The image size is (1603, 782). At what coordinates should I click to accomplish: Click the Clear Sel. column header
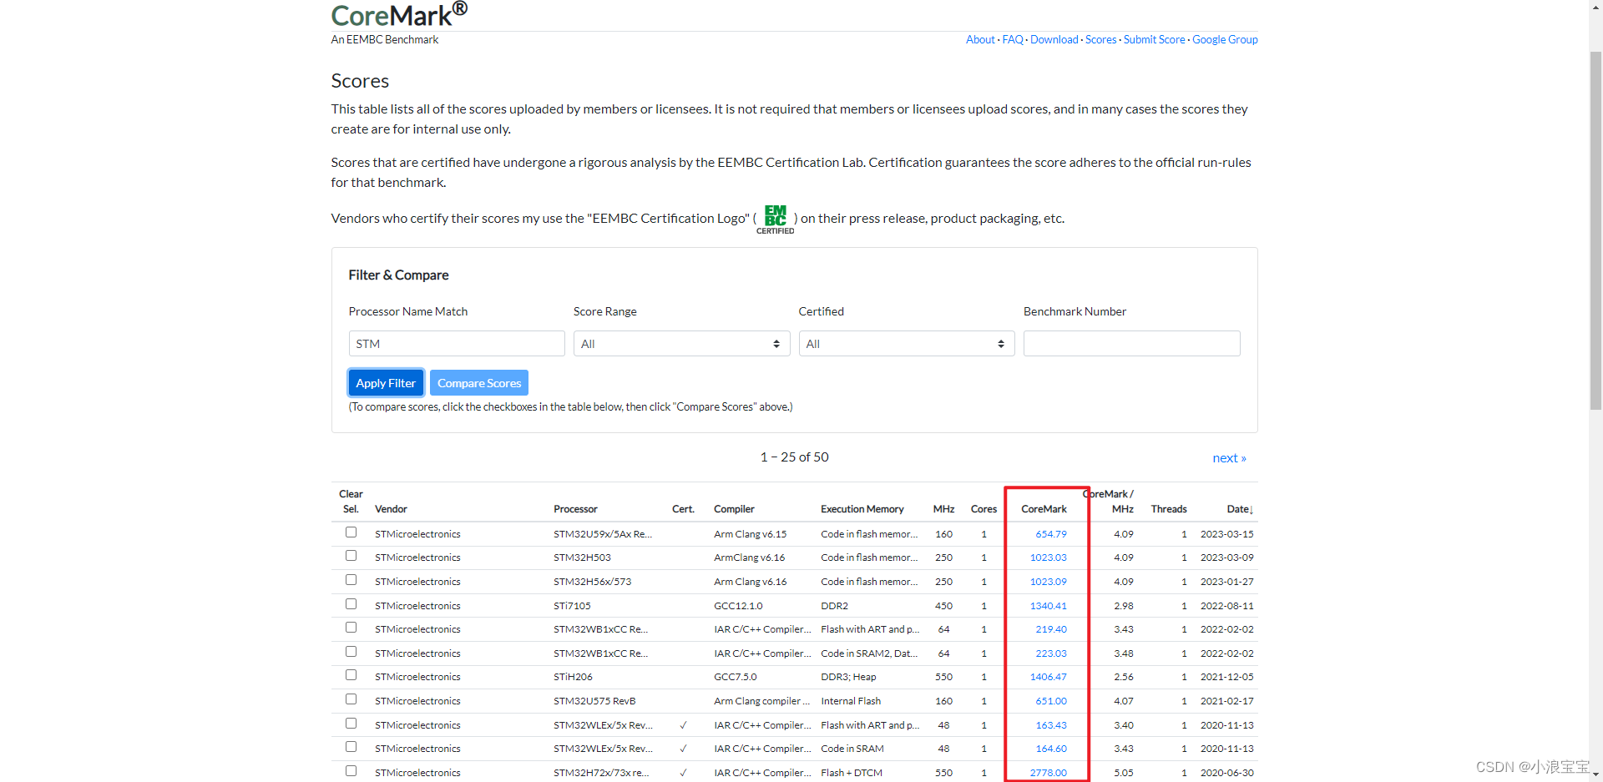(x=351, y=502)
